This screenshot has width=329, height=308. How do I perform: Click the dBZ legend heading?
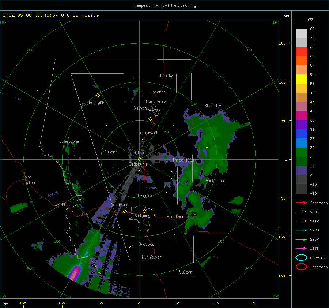[310, 20]
